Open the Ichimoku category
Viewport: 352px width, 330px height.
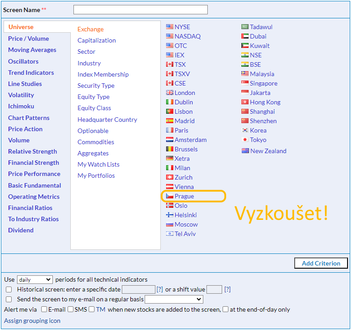(x=21, y=106)
